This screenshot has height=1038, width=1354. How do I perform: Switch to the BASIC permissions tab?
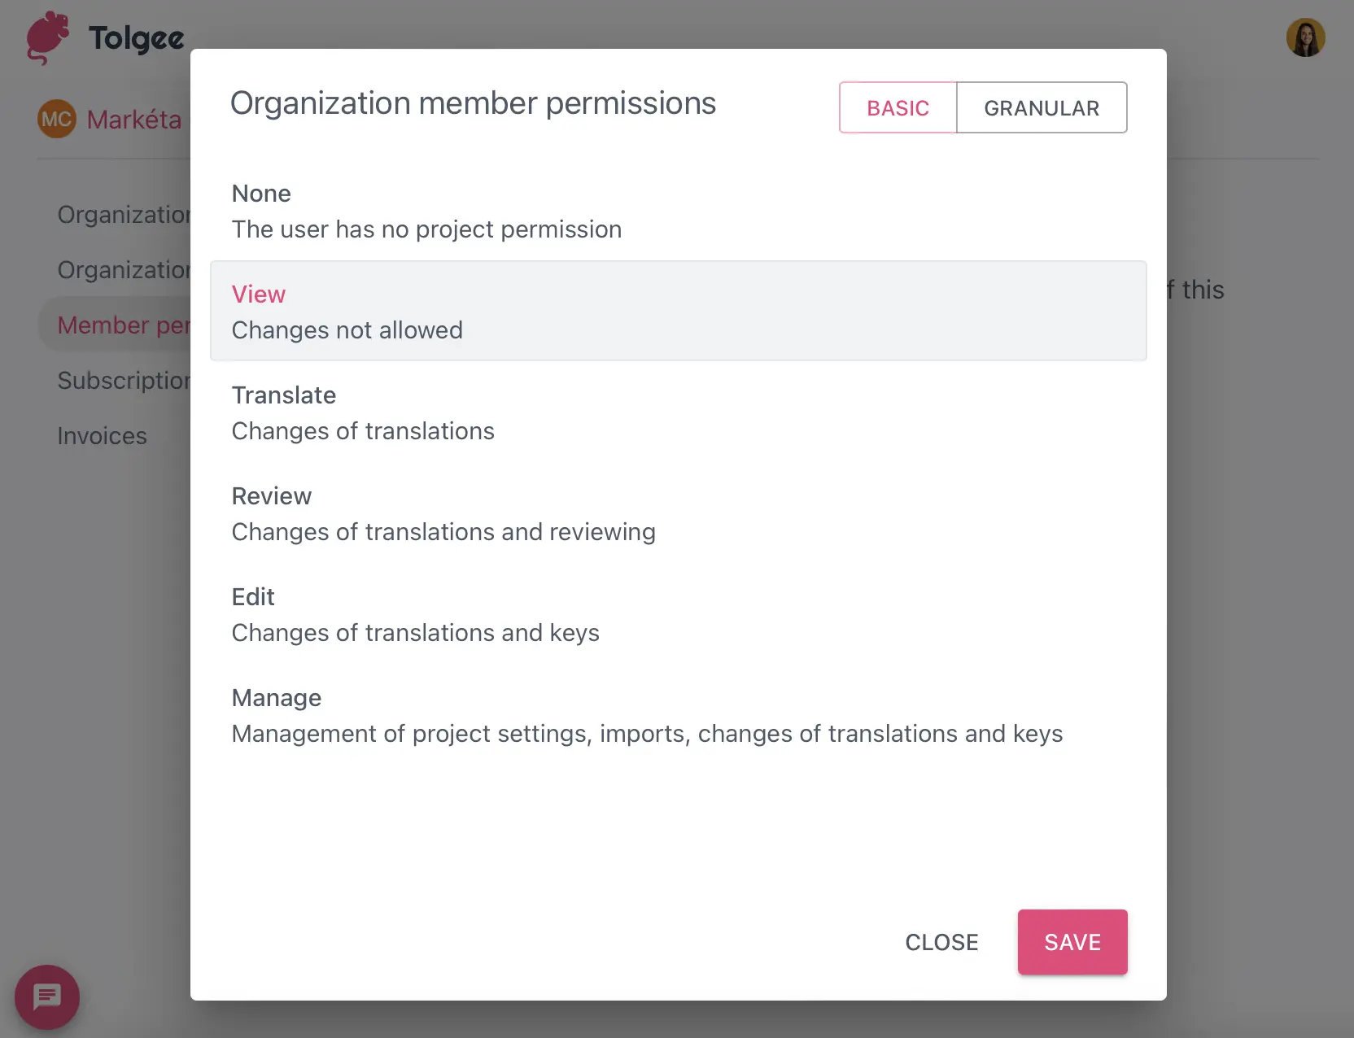tap(898, 107)
